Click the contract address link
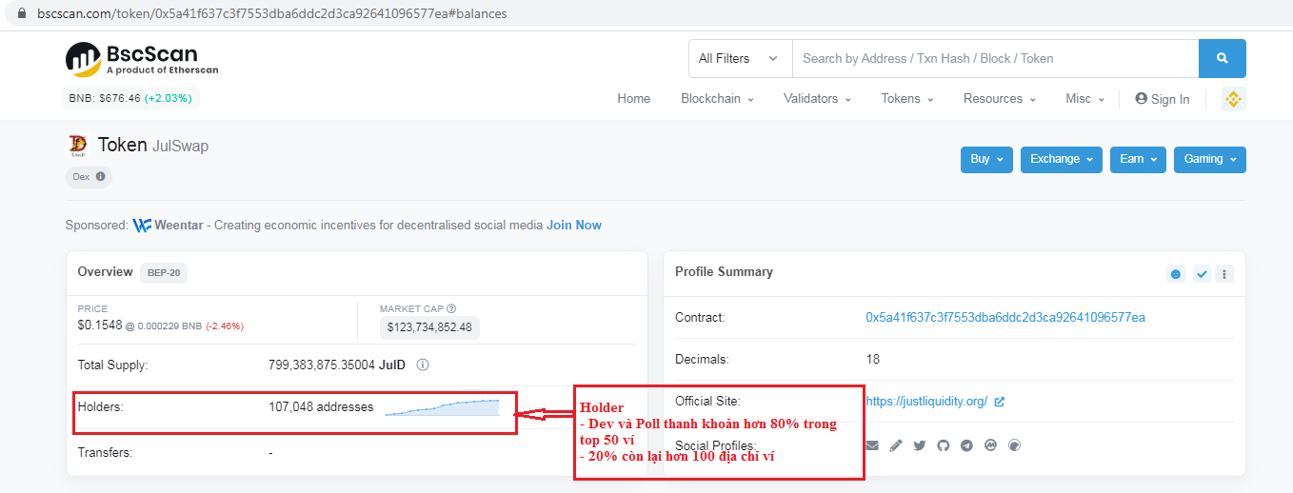 (1005, 317)
